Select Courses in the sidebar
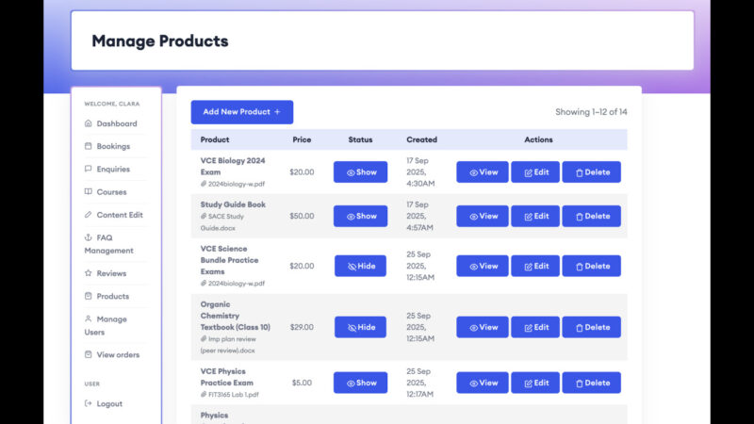This screenshot has width=754, height=424. point(106,192)
